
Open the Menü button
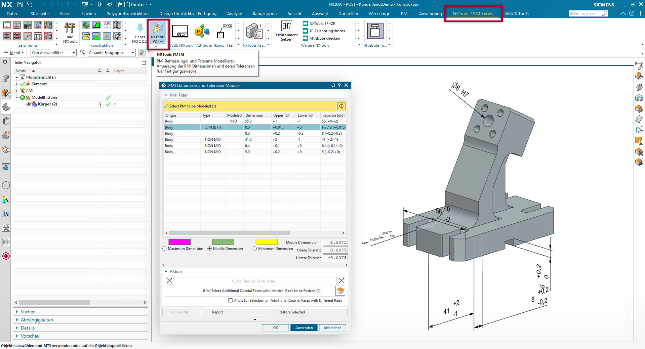13,53
